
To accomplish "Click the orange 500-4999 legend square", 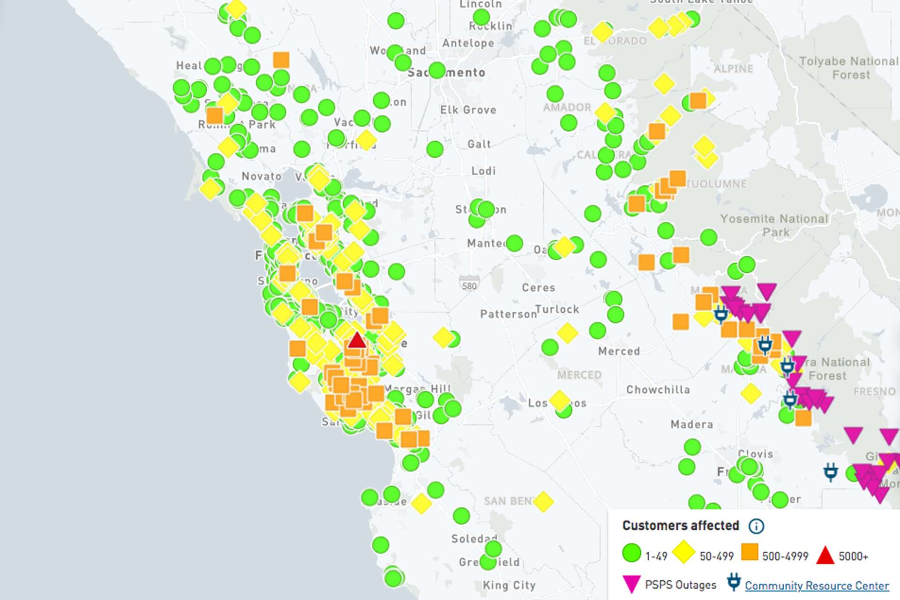I will (750, 552).
